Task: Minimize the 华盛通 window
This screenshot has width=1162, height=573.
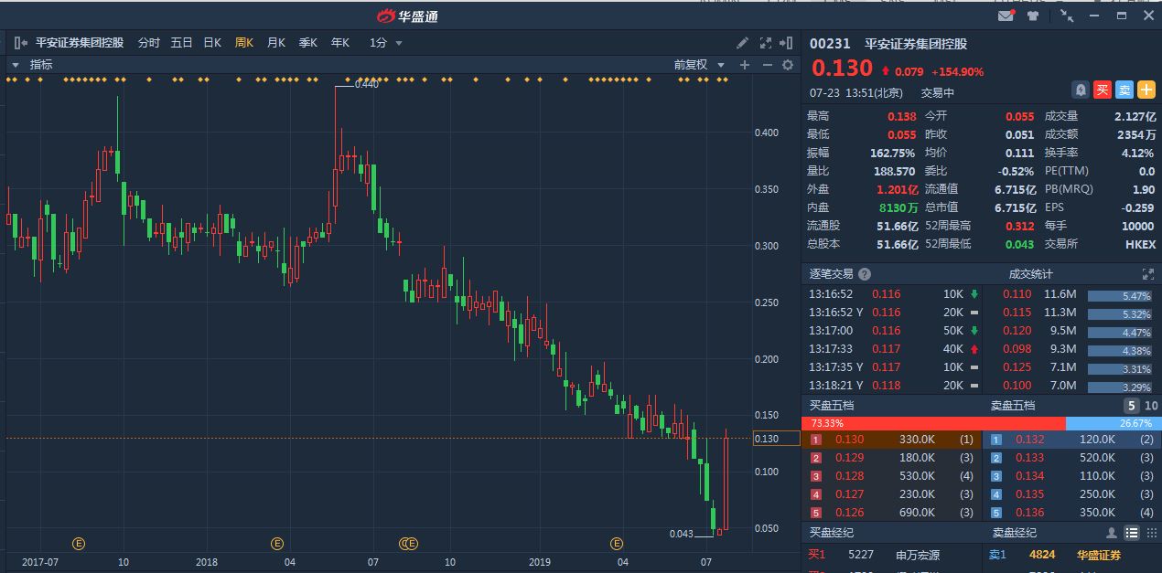Action: point(1093,16)
